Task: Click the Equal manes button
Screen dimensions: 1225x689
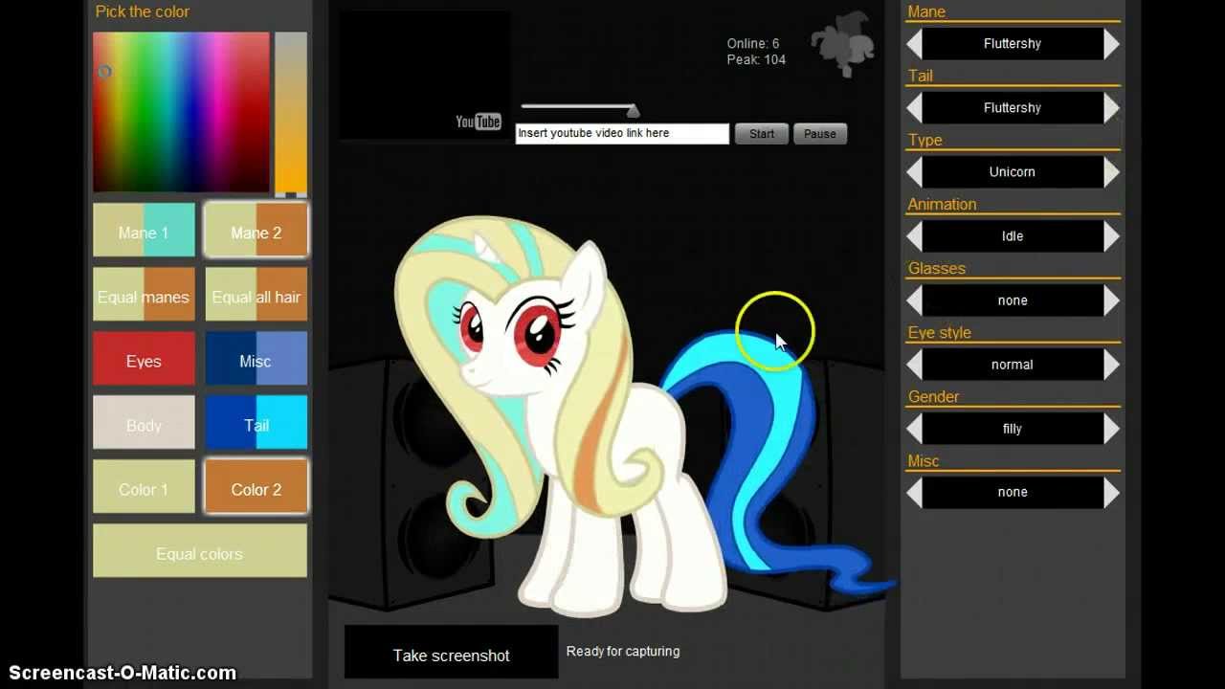Action: pyautogui.click(x=144, y=295)
